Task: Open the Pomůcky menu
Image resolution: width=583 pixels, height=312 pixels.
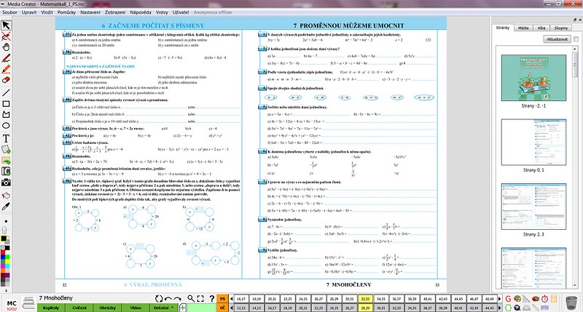Action: click(66, 12)
